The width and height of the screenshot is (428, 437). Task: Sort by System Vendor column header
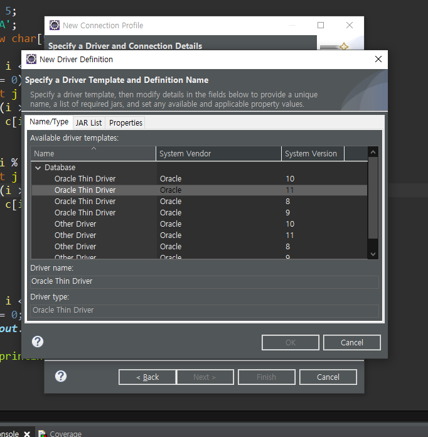coord(219,154)
